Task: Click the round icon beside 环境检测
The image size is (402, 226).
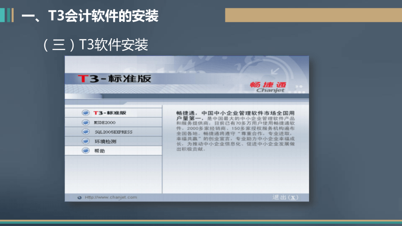Action: click(x=86, y=141)
